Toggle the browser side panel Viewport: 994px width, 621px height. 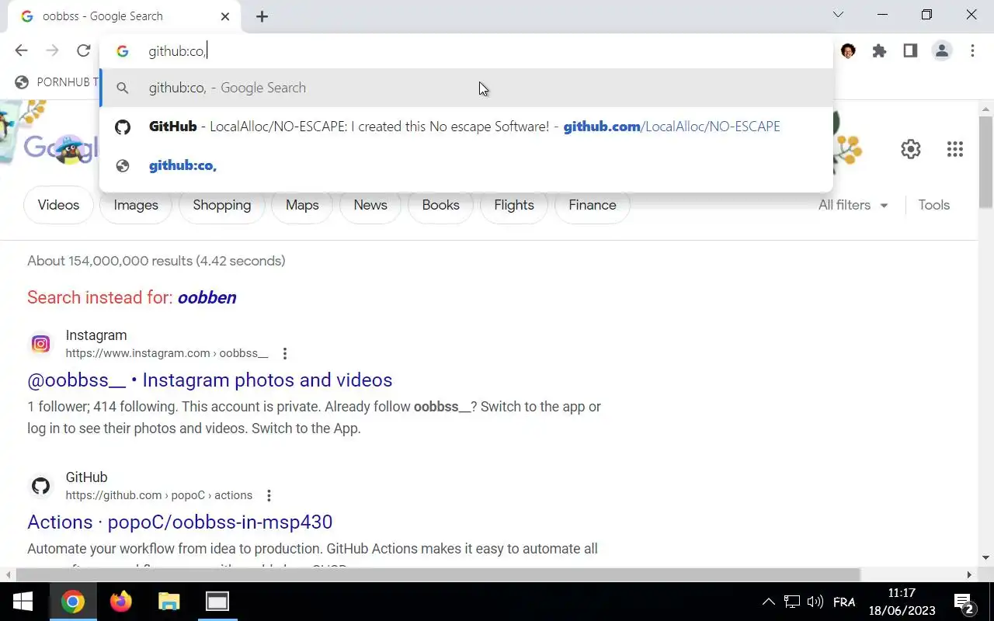[910, 50]
